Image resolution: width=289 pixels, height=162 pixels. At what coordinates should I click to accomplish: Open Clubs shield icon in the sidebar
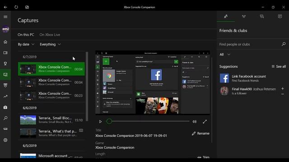(x=5, y=85)
